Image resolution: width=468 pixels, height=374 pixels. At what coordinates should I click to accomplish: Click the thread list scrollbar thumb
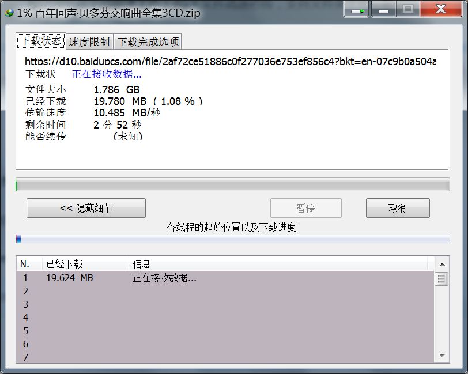point(441,279)
